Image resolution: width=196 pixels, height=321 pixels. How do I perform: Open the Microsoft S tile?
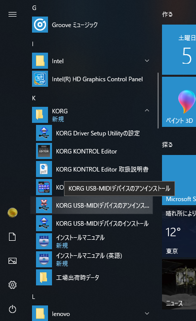click(x=179, y=180)
